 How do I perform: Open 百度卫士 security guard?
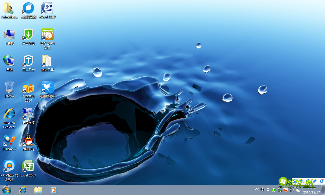(x=28, y=61)
